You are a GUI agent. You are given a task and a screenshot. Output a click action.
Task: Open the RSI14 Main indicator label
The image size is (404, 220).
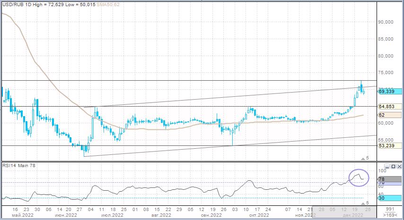point(20,165)
